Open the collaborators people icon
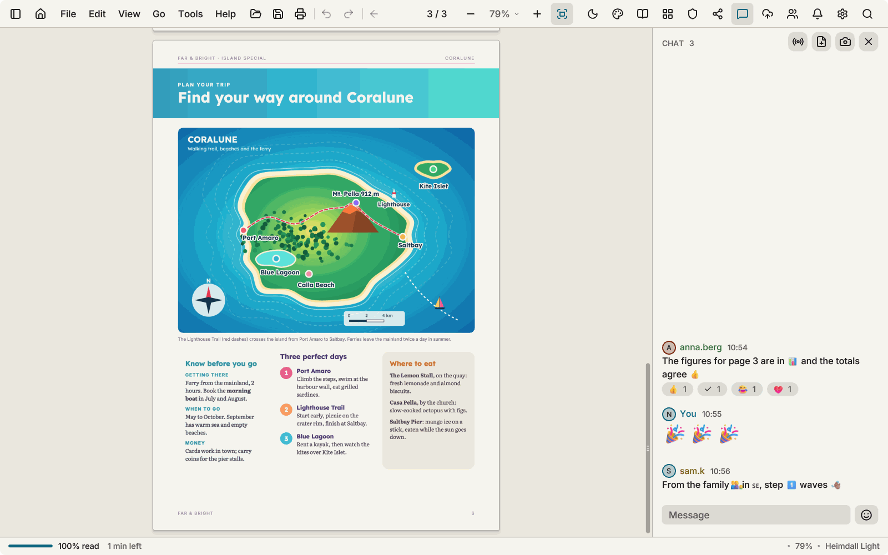The image size is (888, 555). coord(793,14)
